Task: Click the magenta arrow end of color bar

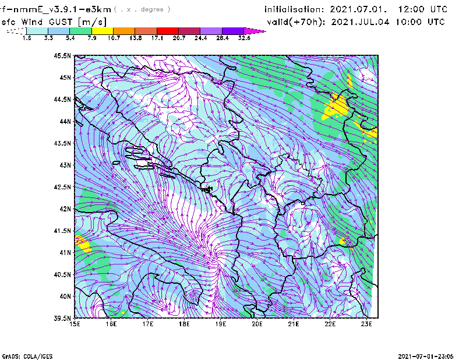Action: coord(255,31)
